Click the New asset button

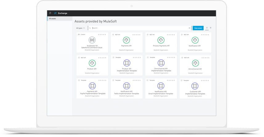click(198, 28)
